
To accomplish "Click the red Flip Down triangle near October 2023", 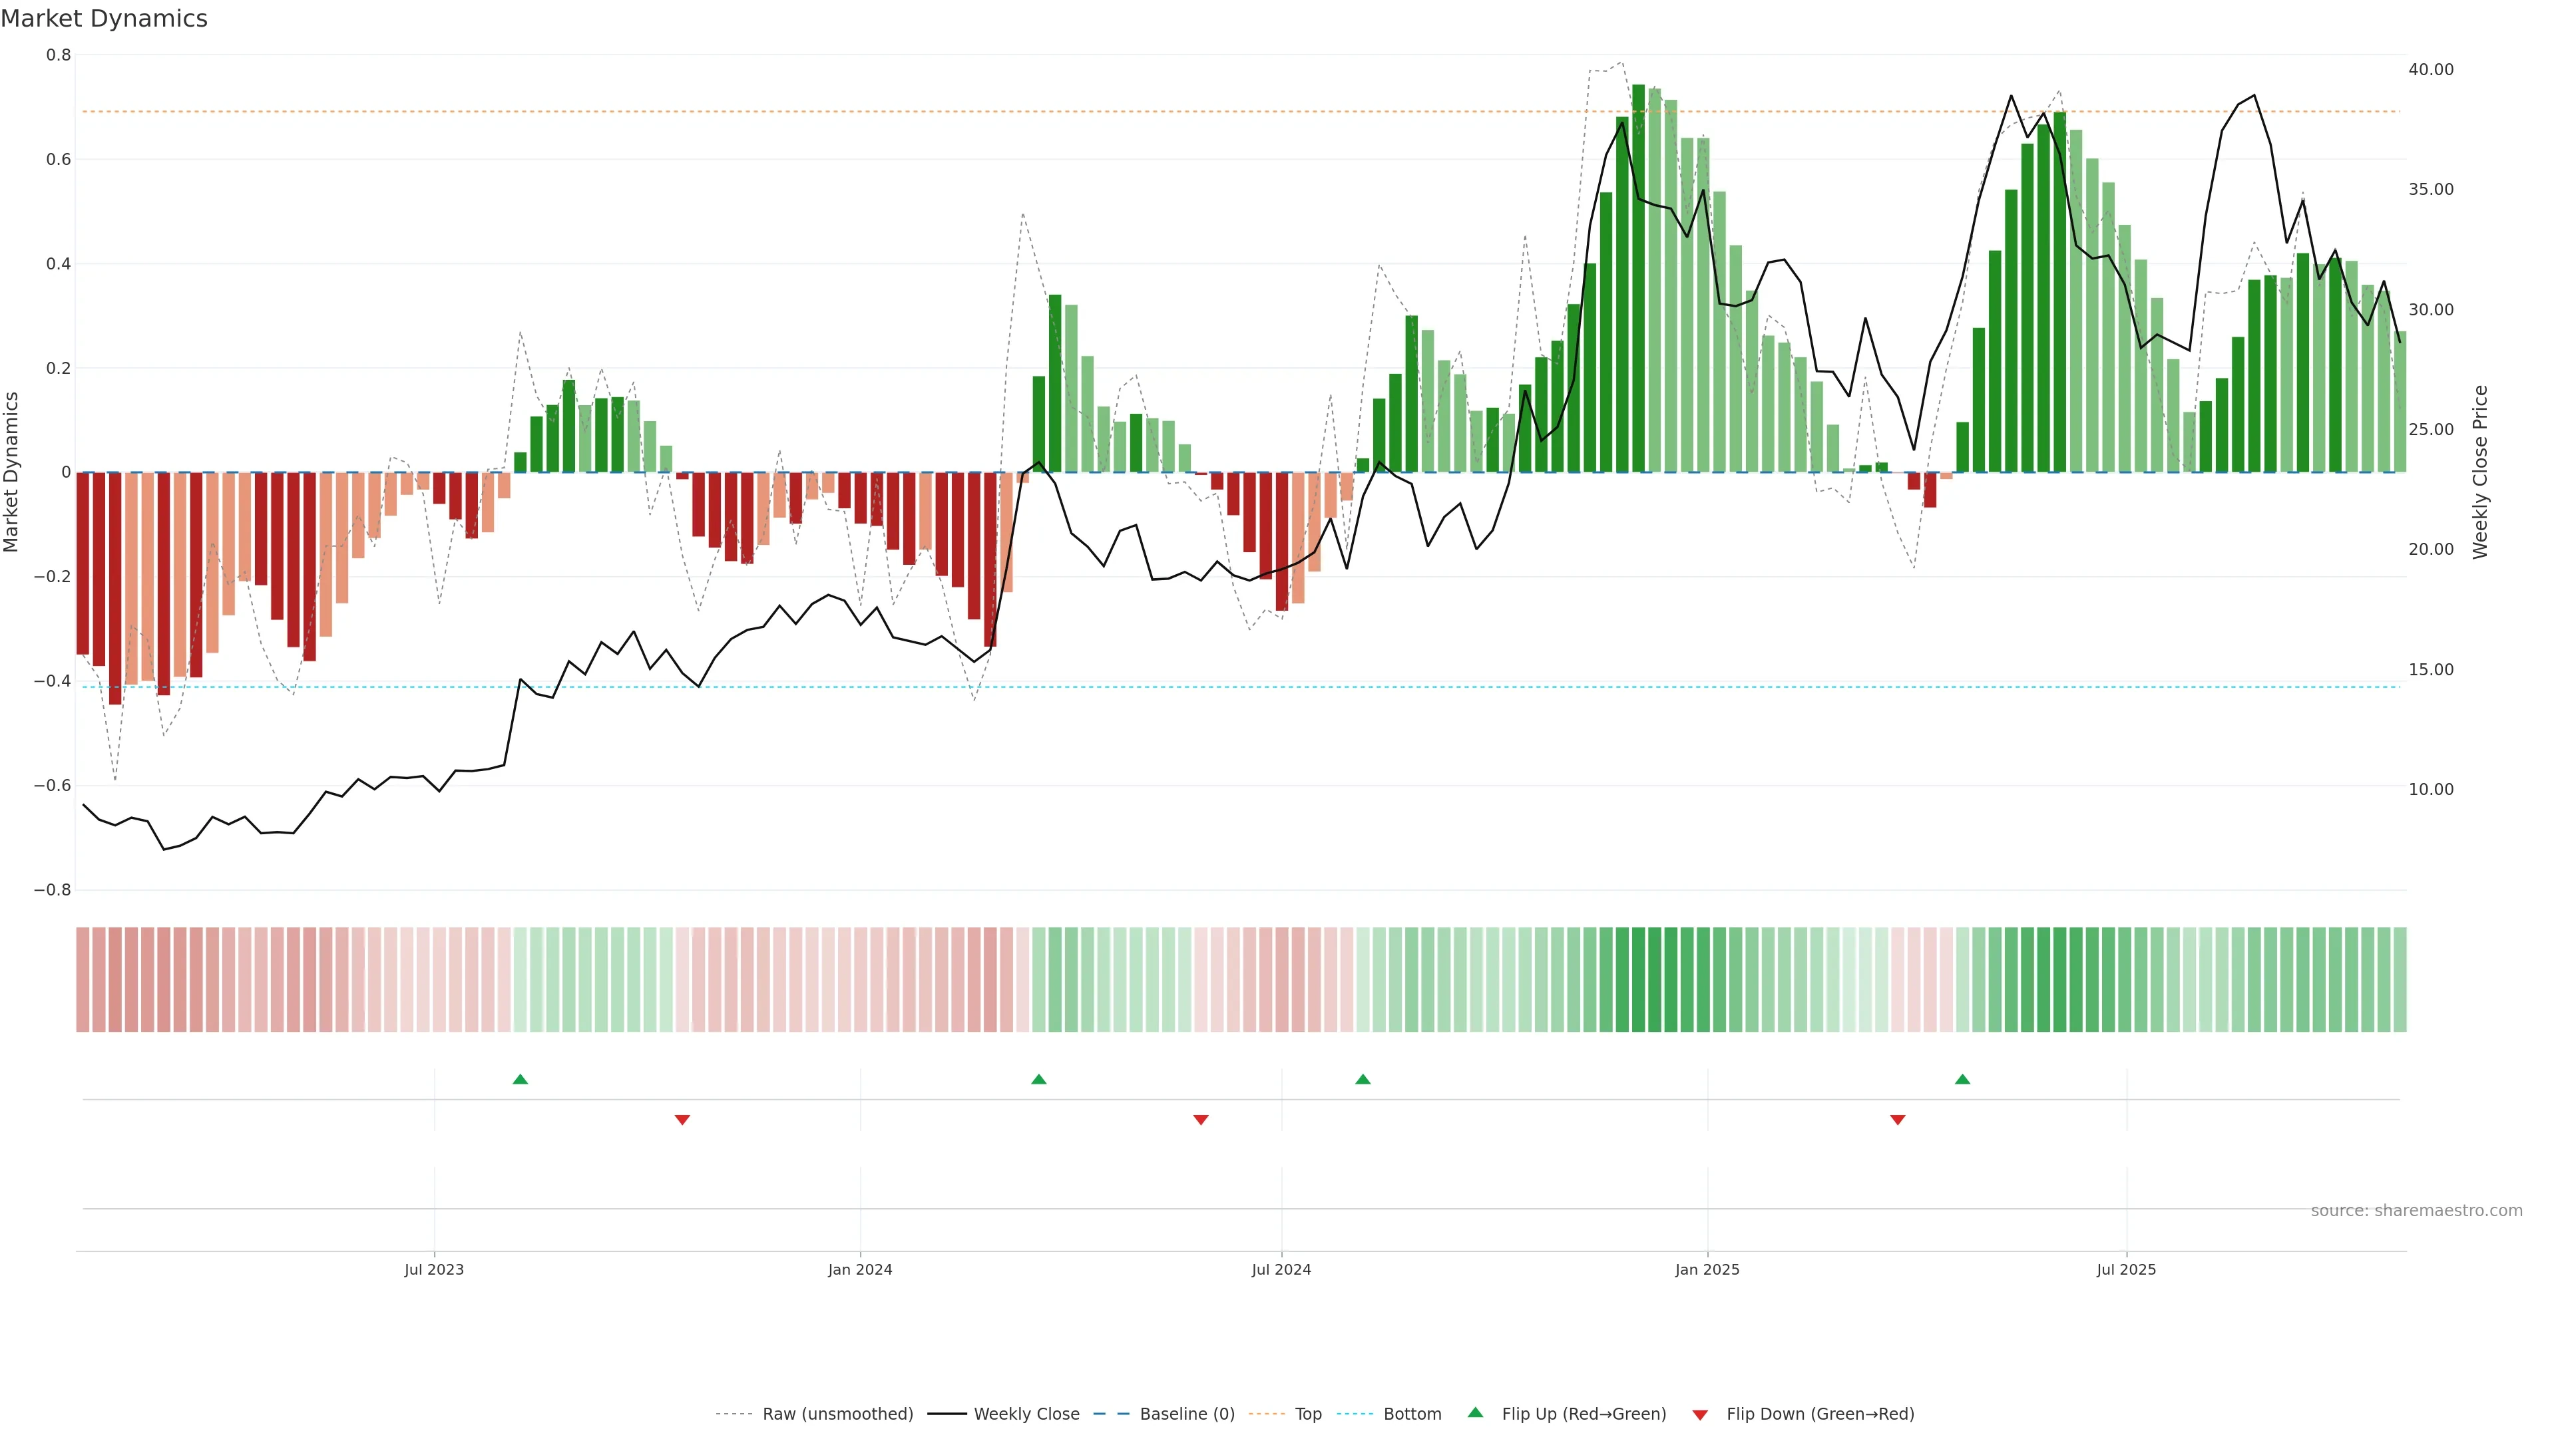I will 682,1120.
